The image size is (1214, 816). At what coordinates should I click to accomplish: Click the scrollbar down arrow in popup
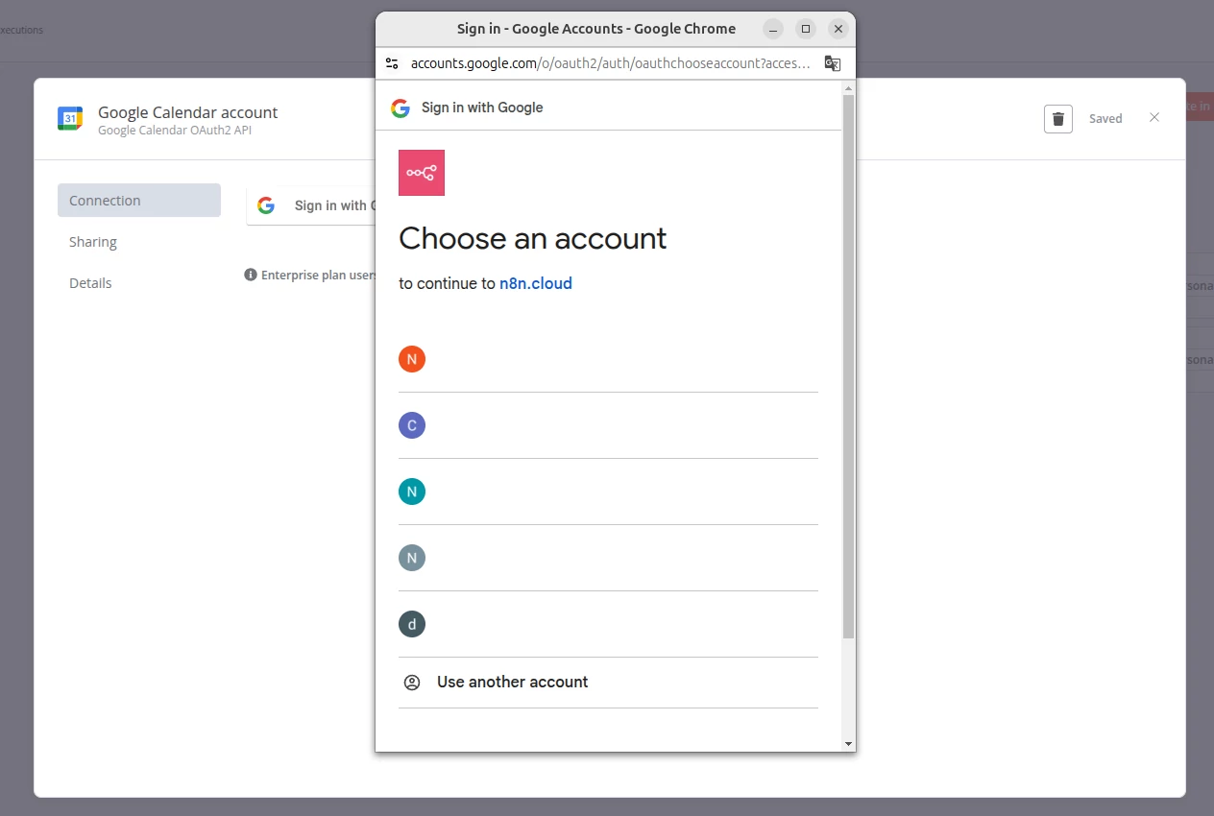(x=848, y=744)
